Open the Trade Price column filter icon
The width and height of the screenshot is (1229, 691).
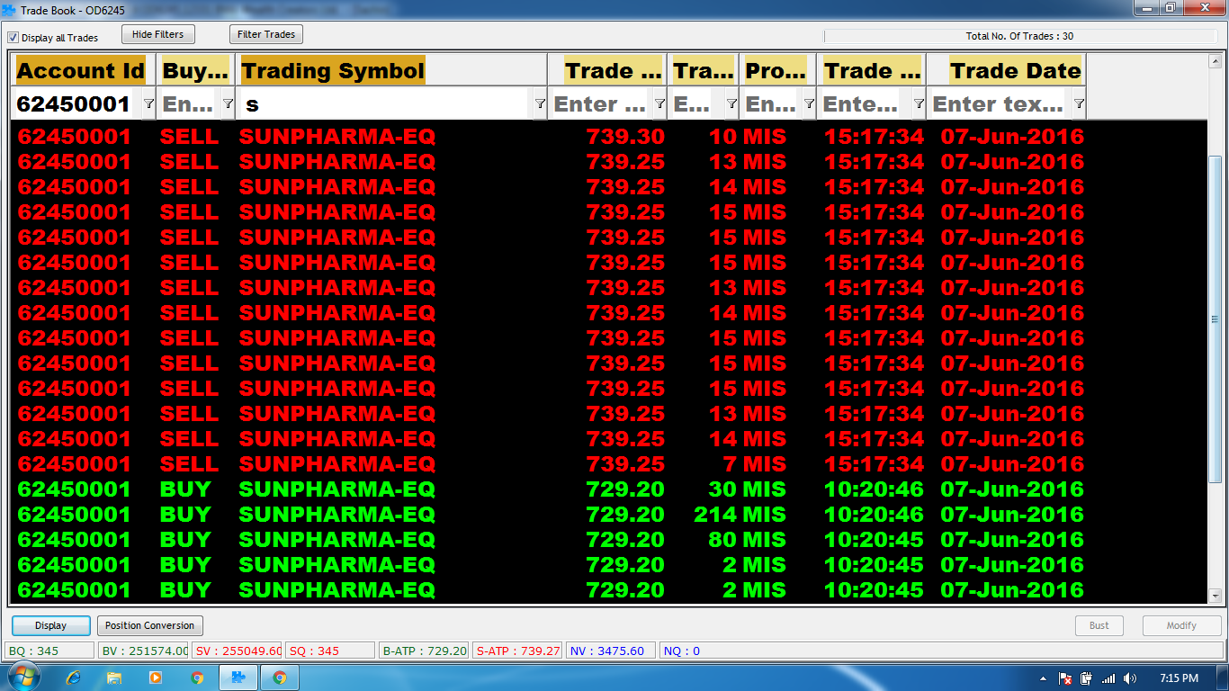(659, 104)
